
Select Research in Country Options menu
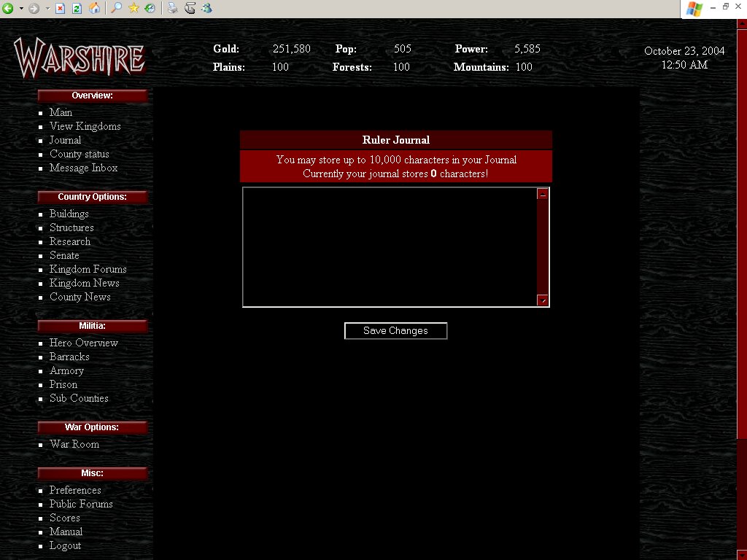(70, 241)
